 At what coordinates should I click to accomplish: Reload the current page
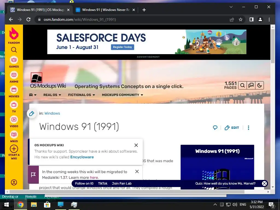click(28, 19)
